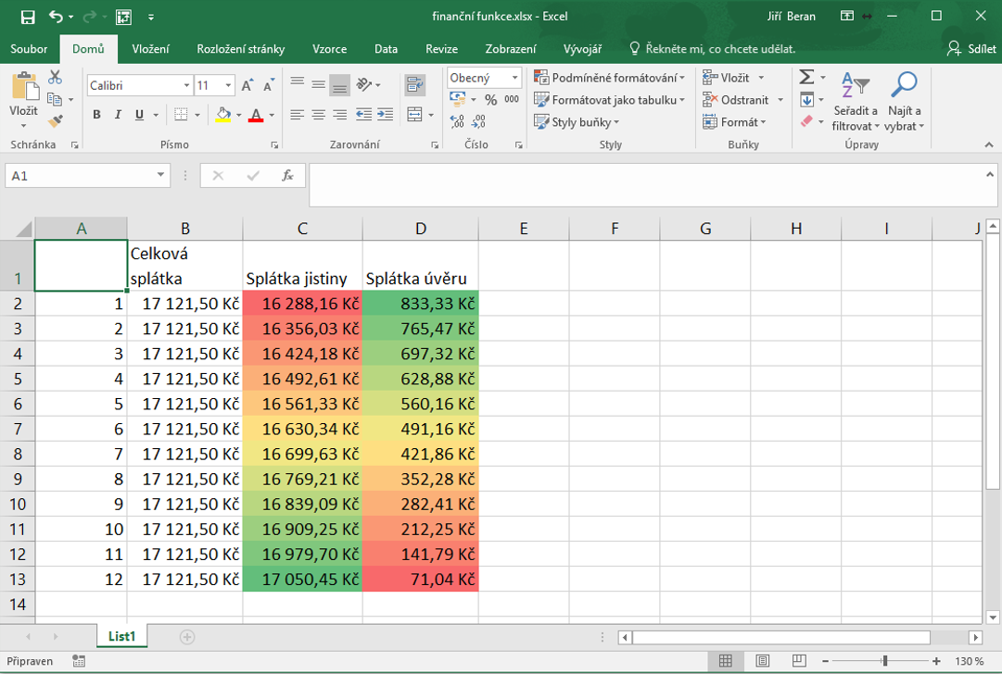
Task: Switch to Vzorce ribbon tab
Action: 330,49
